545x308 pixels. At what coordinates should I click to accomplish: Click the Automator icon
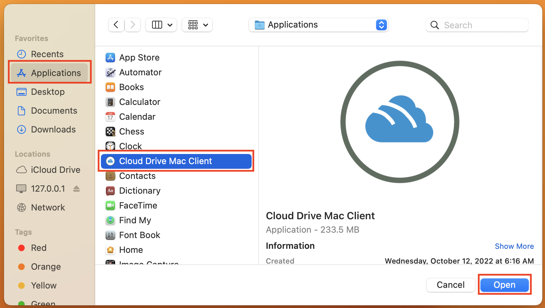click(x=110, y=72)
